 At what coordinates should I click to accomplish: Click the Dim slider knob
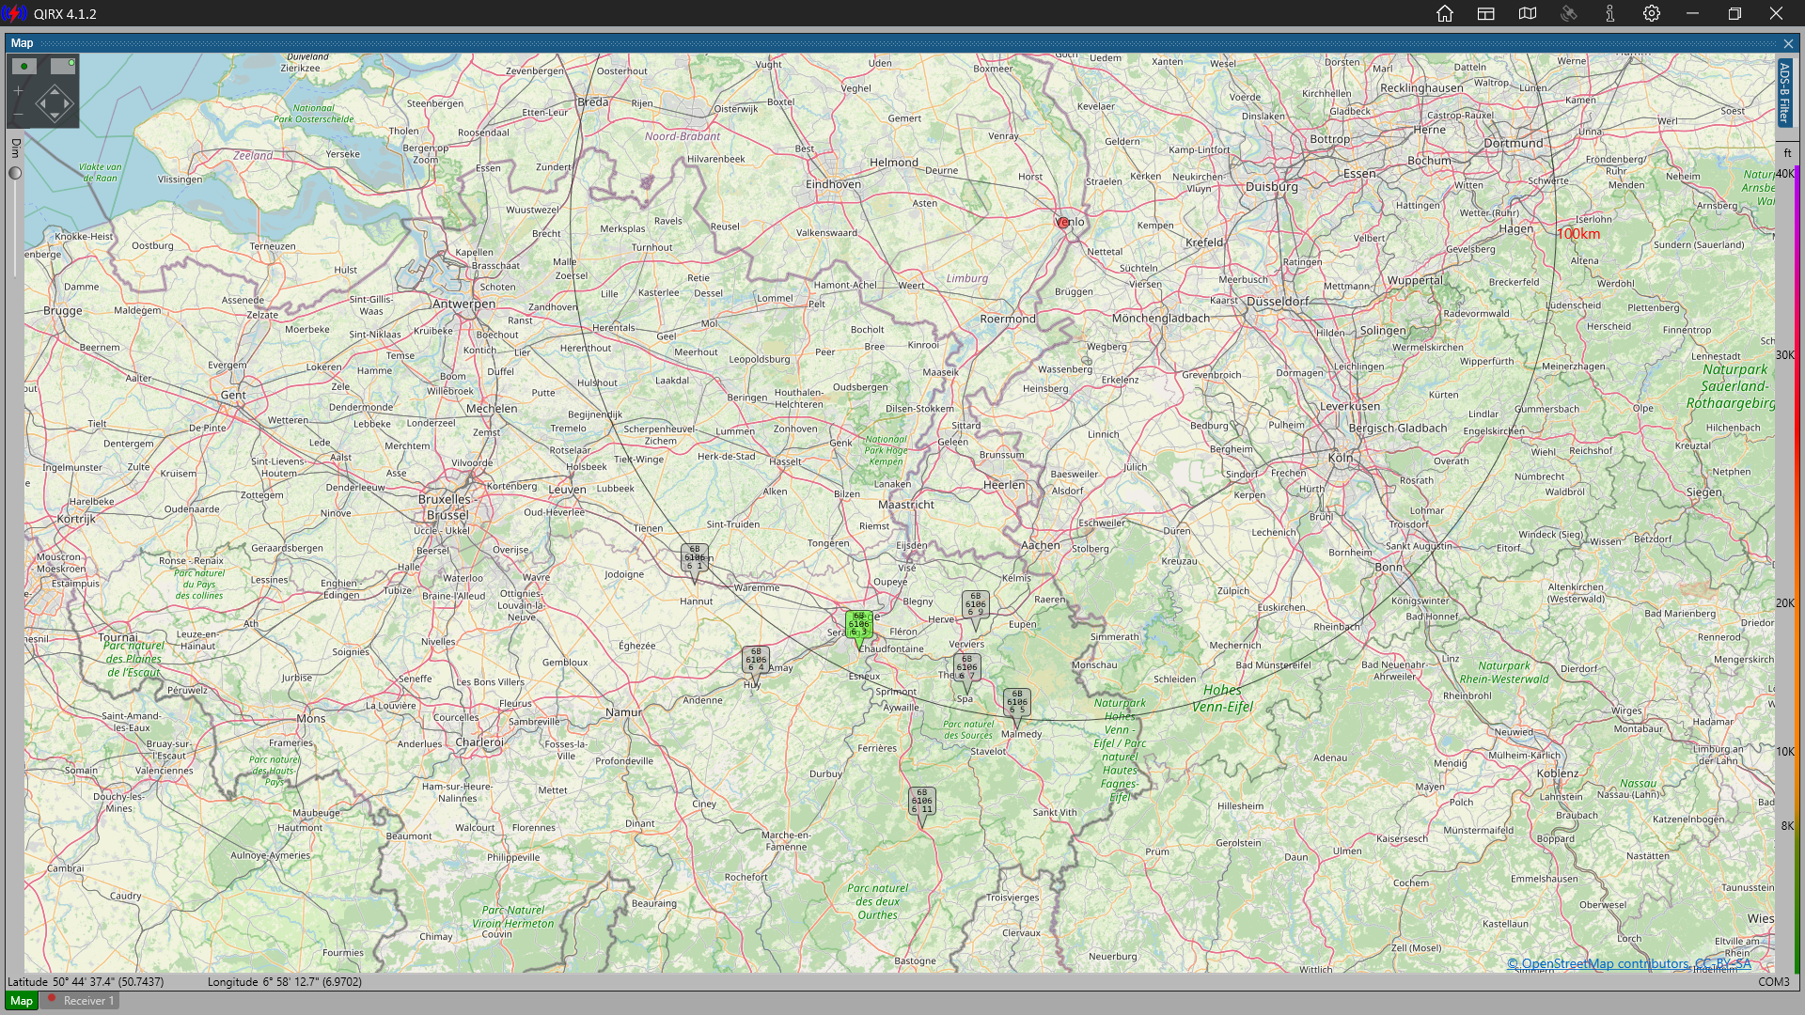[15, 173]
